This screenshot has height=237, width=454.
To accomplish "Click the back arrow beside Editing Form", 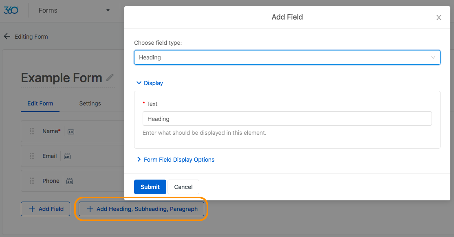I will click(7, 37).
